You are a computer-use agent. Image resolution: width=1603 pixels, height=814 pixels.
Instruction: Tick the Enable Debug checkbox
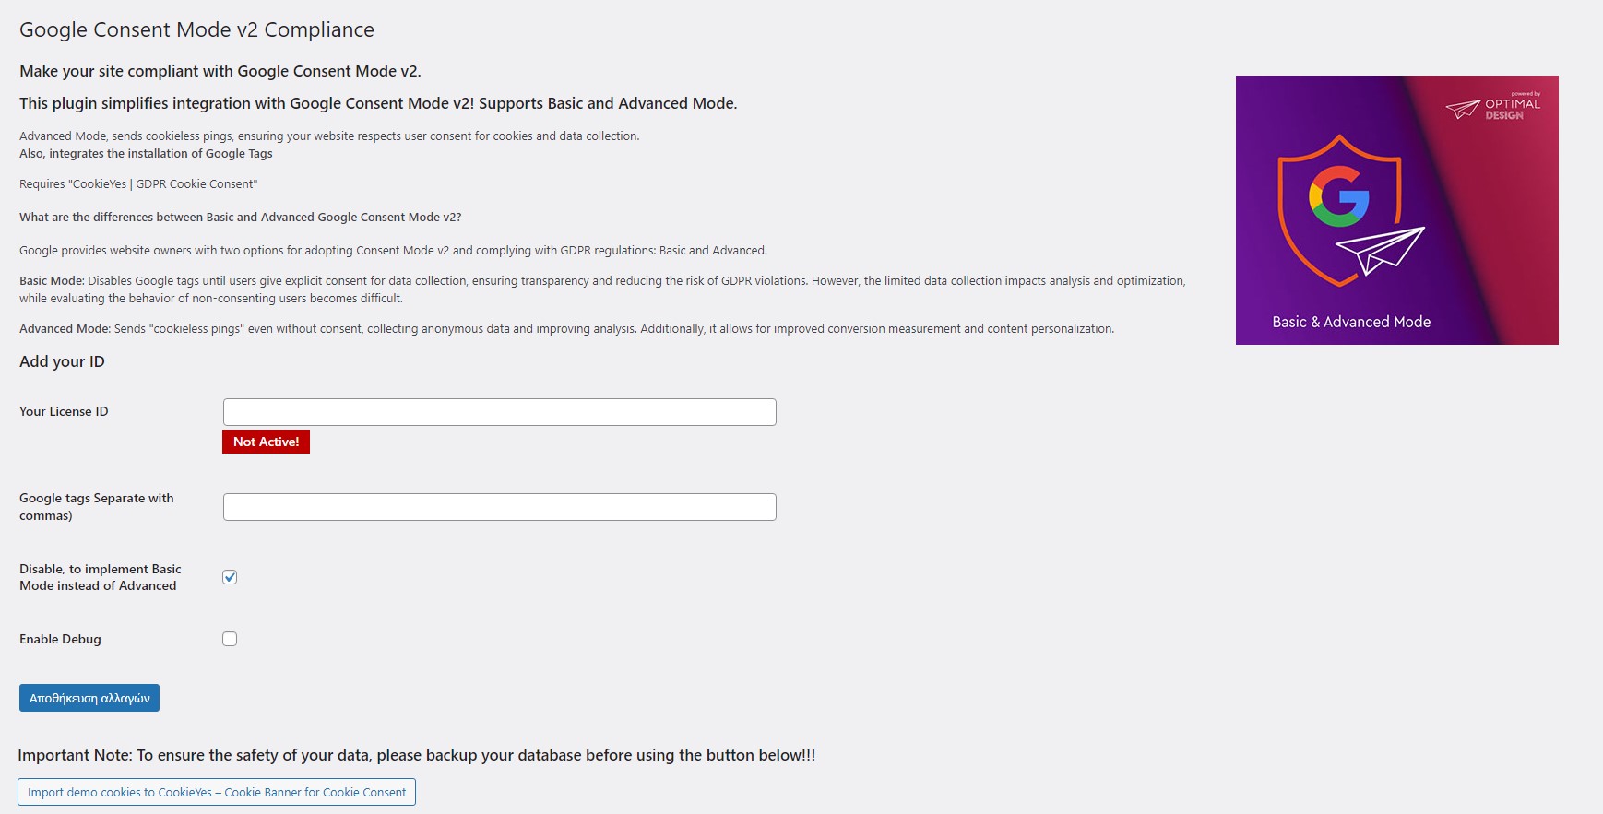230,639
